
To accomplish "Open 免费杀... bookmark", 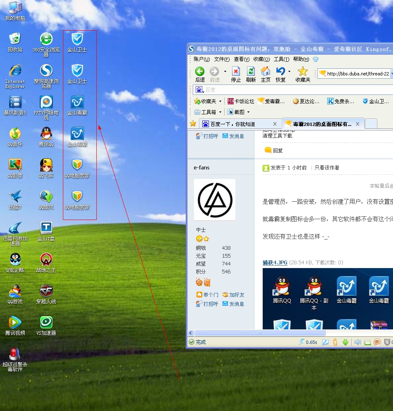I will point(340,101).
